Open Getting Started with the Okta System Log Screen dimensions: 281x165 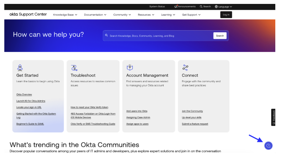point(36,116)
